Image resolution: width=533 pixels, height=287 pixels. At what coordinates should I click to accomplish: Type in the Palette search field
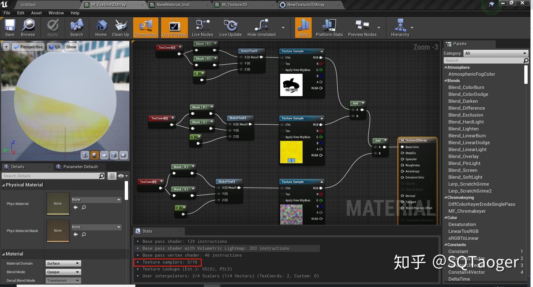coord(484,60)
